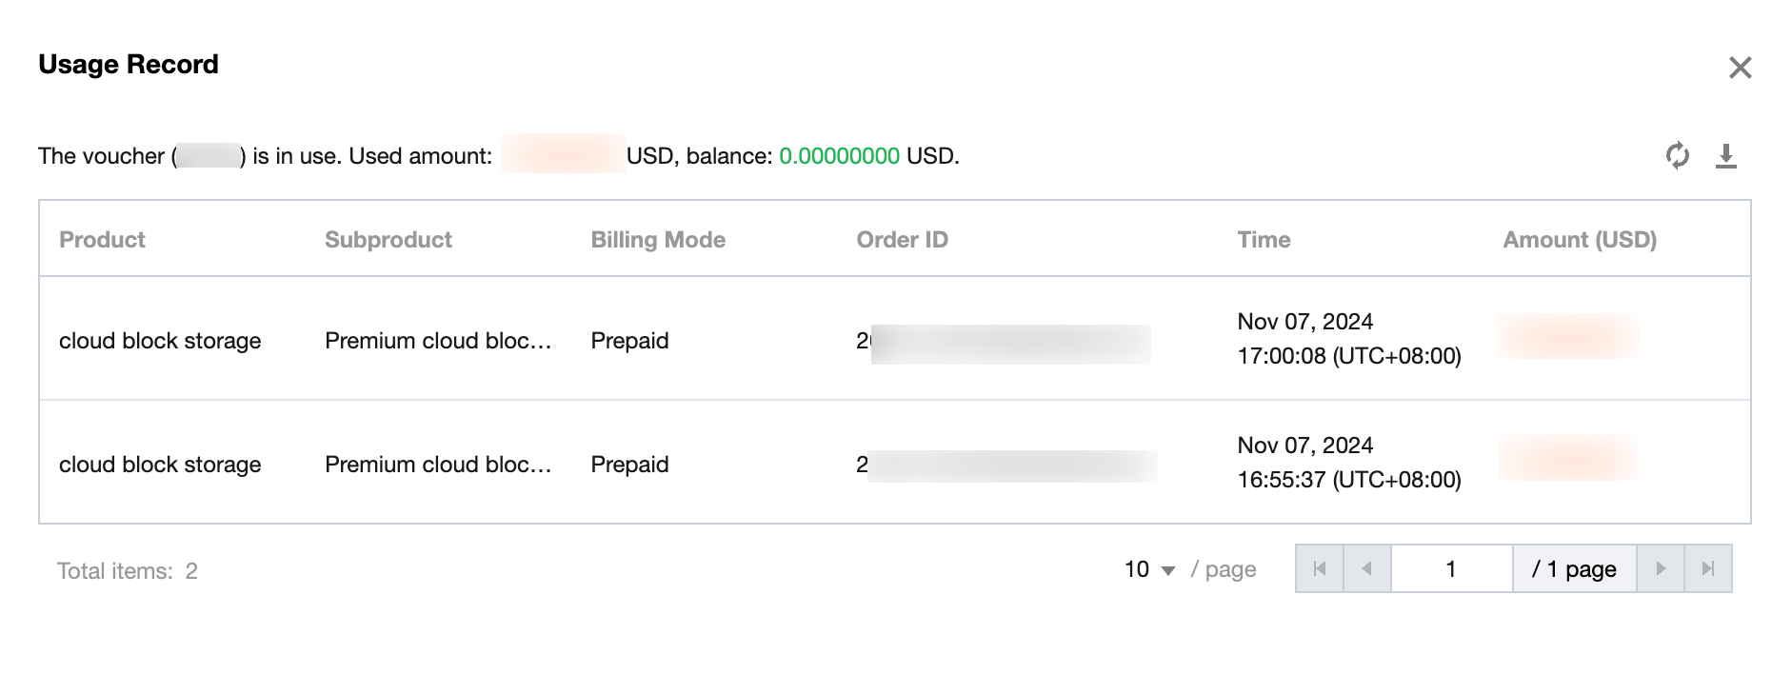Screen dimensions: 1792x674
Task: Select the first row's Order ID
Action: point(1004,342)
